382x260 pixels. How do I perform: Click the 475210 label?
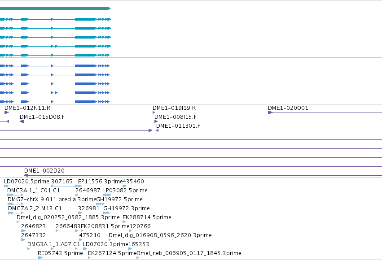tap(90, 235)
